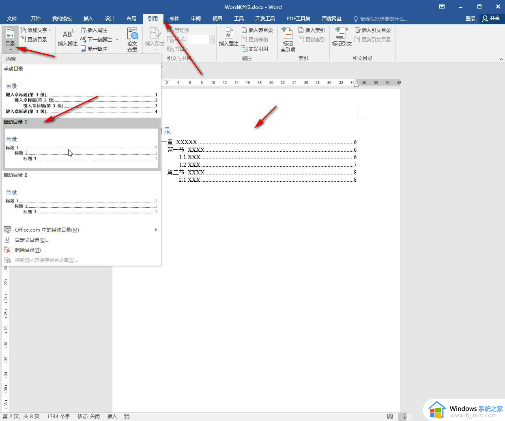
Task: Open the 视图 tab
Action: [x=217, y=18]
